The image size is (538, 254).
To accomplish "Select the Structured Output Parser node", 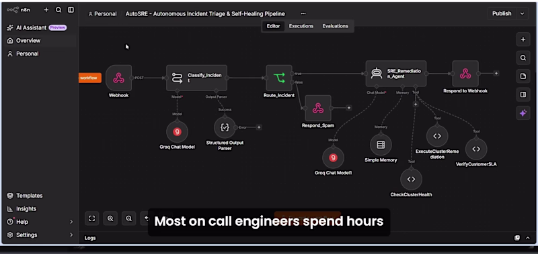I will pos(225,127).
